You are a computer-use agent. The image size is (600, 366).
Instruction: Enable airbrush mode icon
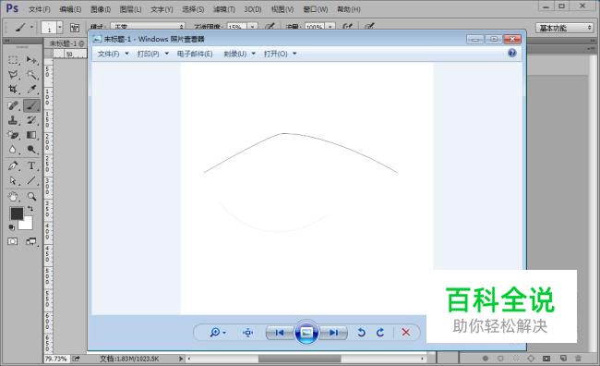(347, 27)
